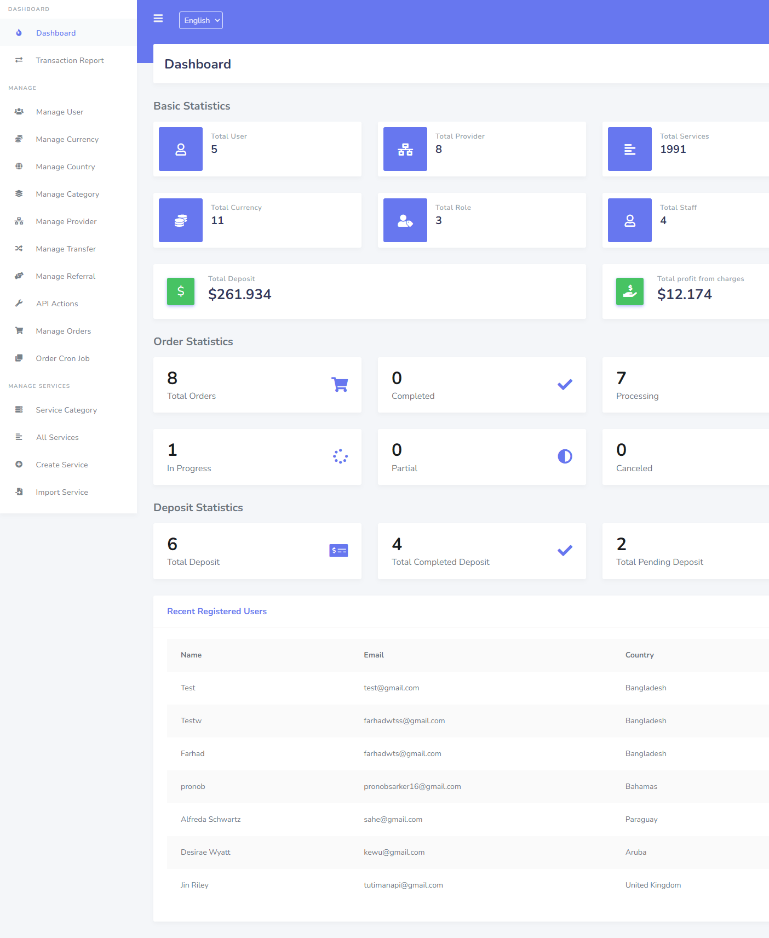Open Transaction Report in sidebar

(70, 60)
